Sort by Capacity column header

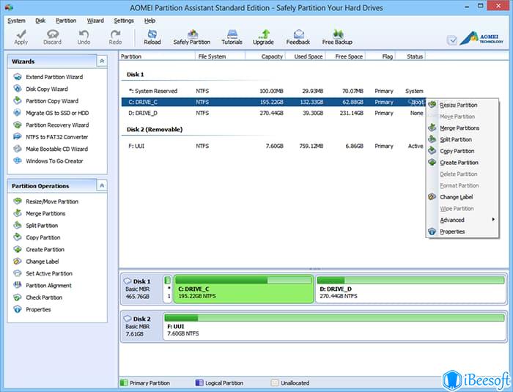[x=265, y=56]
